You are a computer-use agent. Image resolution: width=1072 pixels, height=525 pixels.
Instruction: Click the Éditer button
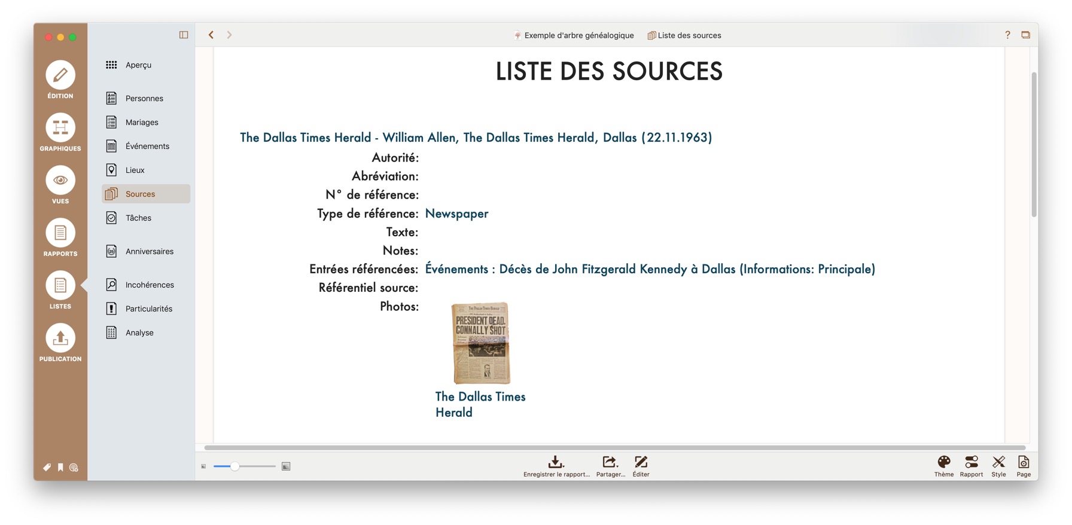pyautogui.click(x=641, y=466)
